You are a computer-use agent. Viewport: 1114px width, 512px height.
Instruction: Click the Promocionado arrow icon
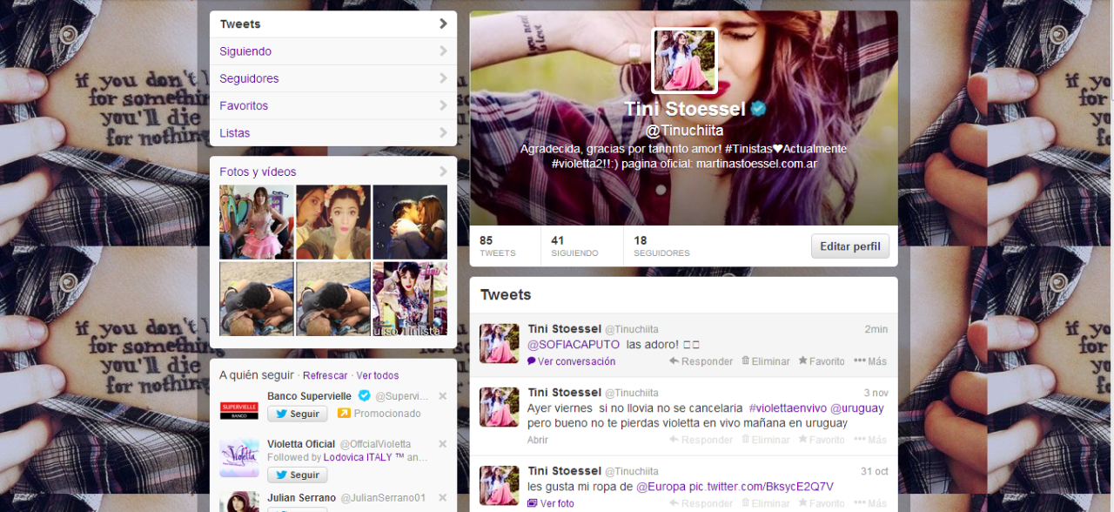pyautogui.click(x=344, y=414)
